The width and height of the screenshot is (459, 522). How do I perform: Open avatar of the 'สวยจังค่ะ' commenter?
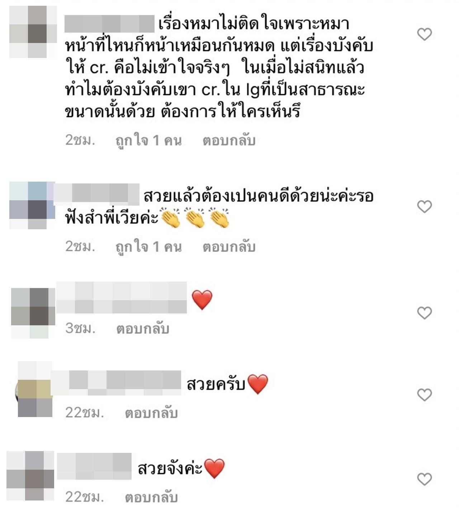[x=30, y=476]
